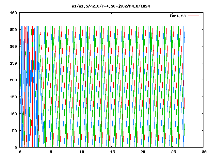Screen dimensions: 209x156
Task: Click the x-axis label 5
Action: coord(51,152)
